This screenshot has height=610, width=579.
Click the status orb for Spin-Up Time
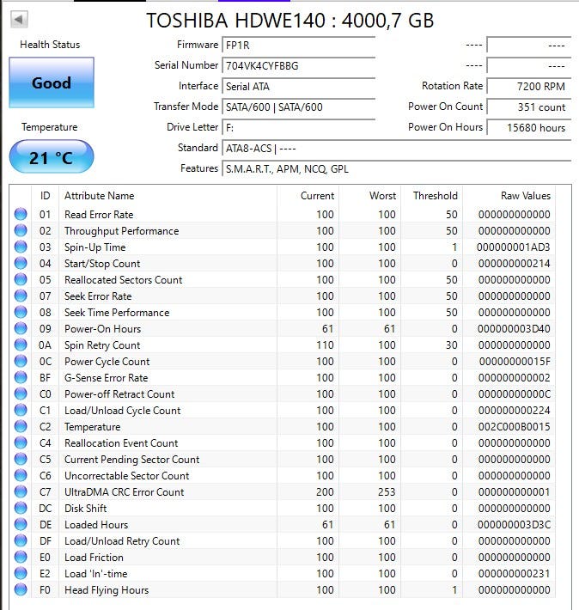click(21, 247)
